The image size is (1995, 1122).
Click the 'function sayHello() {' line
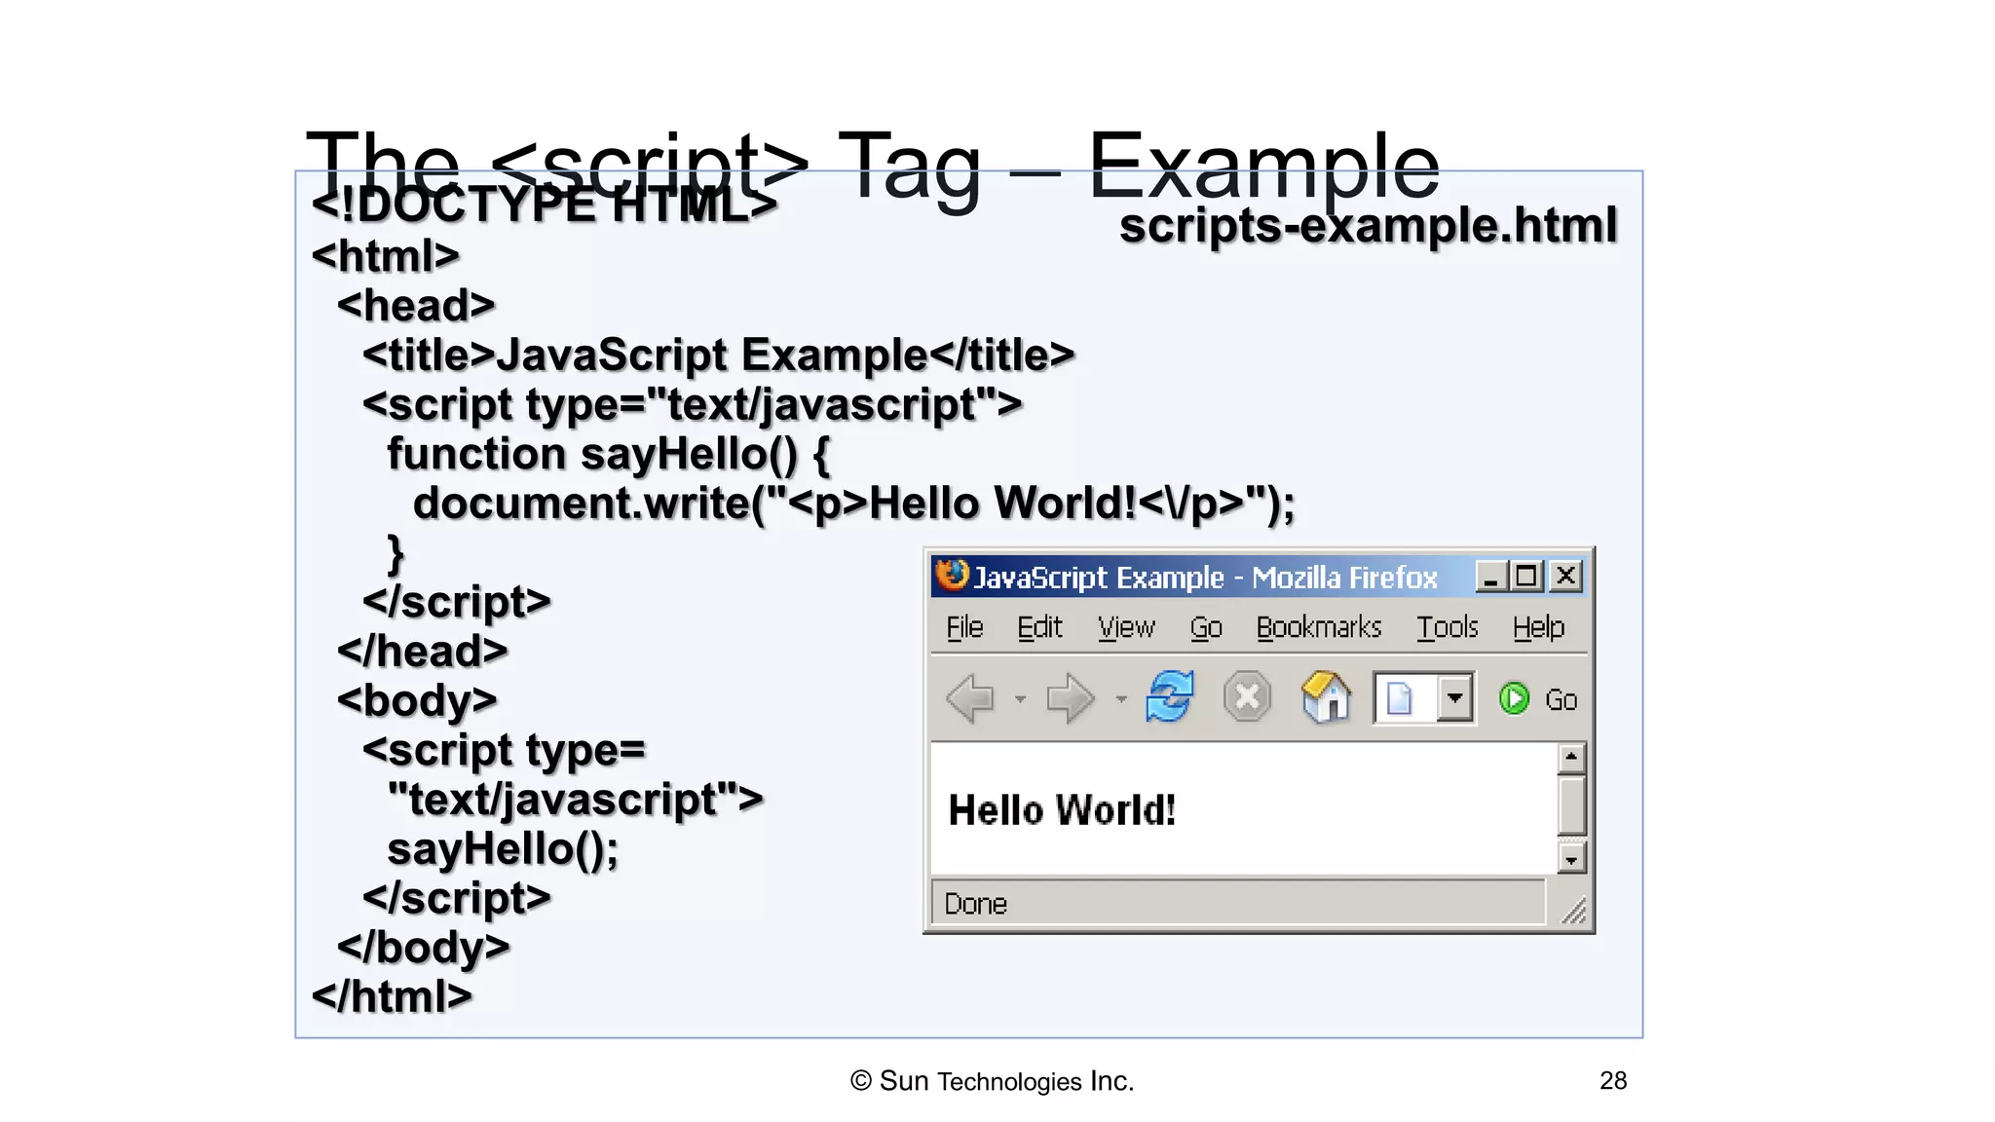pos(609,456)
